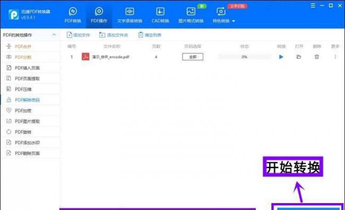Click the 添加文件 button
The width and height of the screenshot is (345, 210).
[79, 35]
